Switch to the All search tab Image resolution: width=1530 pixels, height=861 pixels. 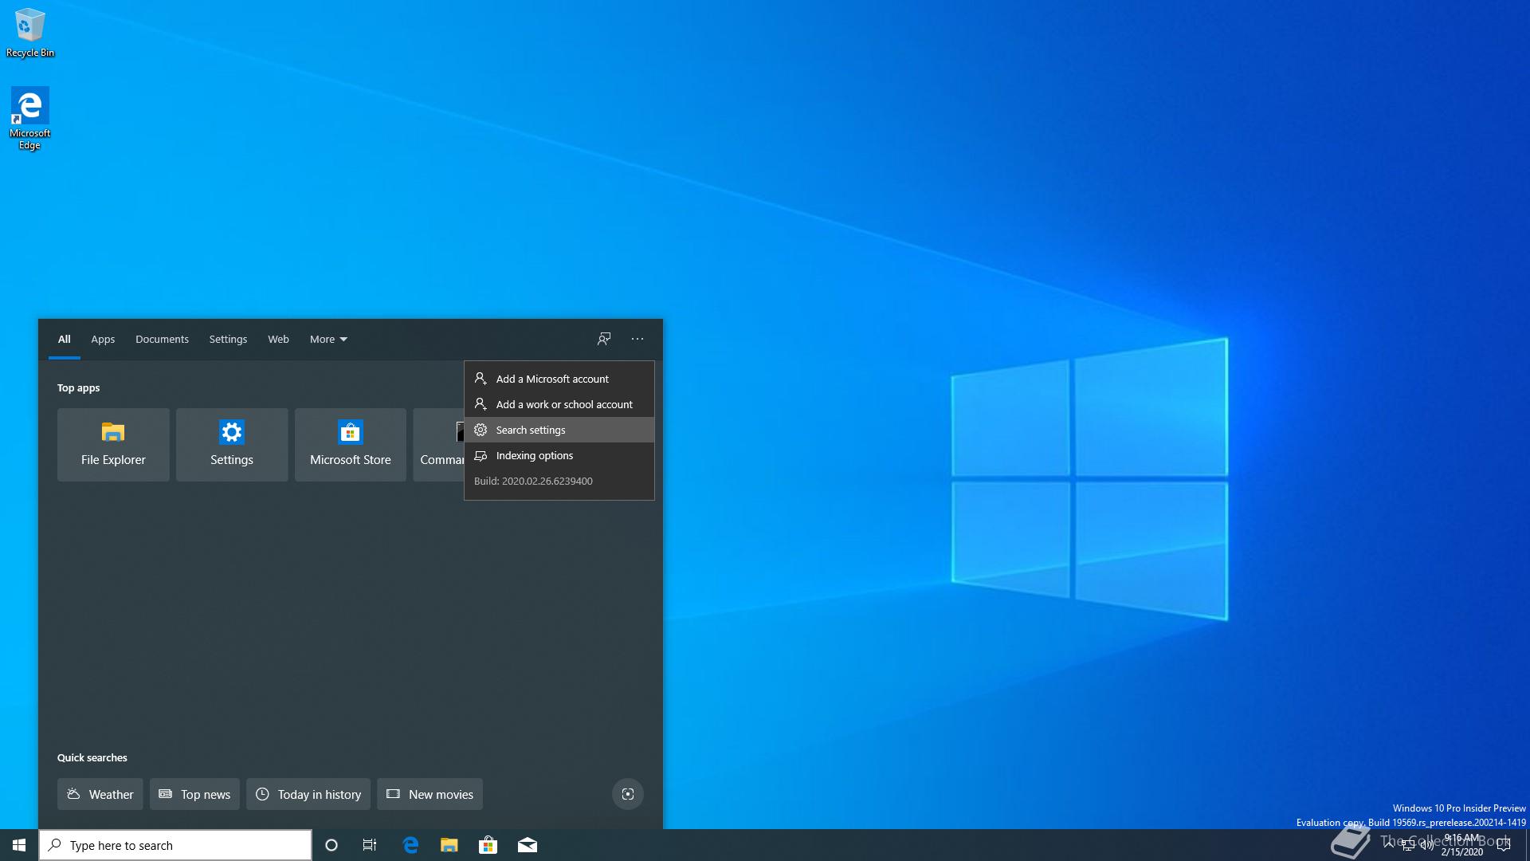coord(65,340)
